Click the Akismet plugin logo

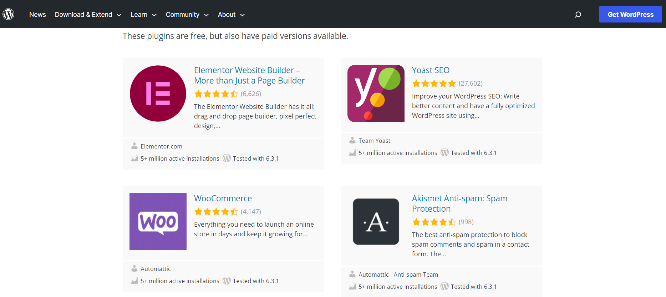pyautogui.click(x=376, y=222)
